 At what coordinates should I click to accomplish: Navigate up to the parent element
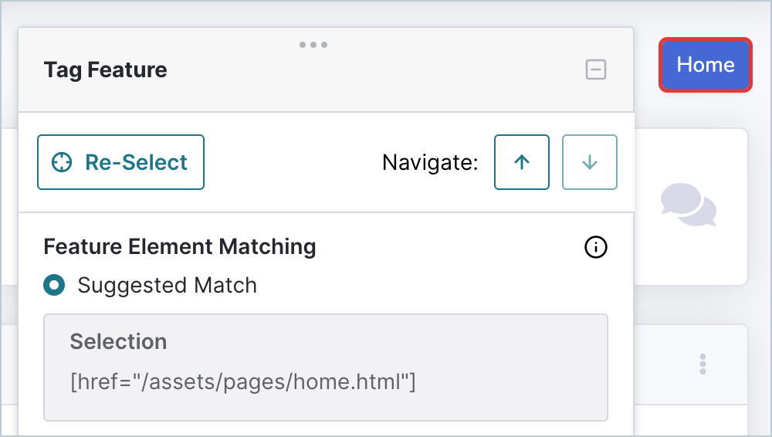click(x=522, y=162)
